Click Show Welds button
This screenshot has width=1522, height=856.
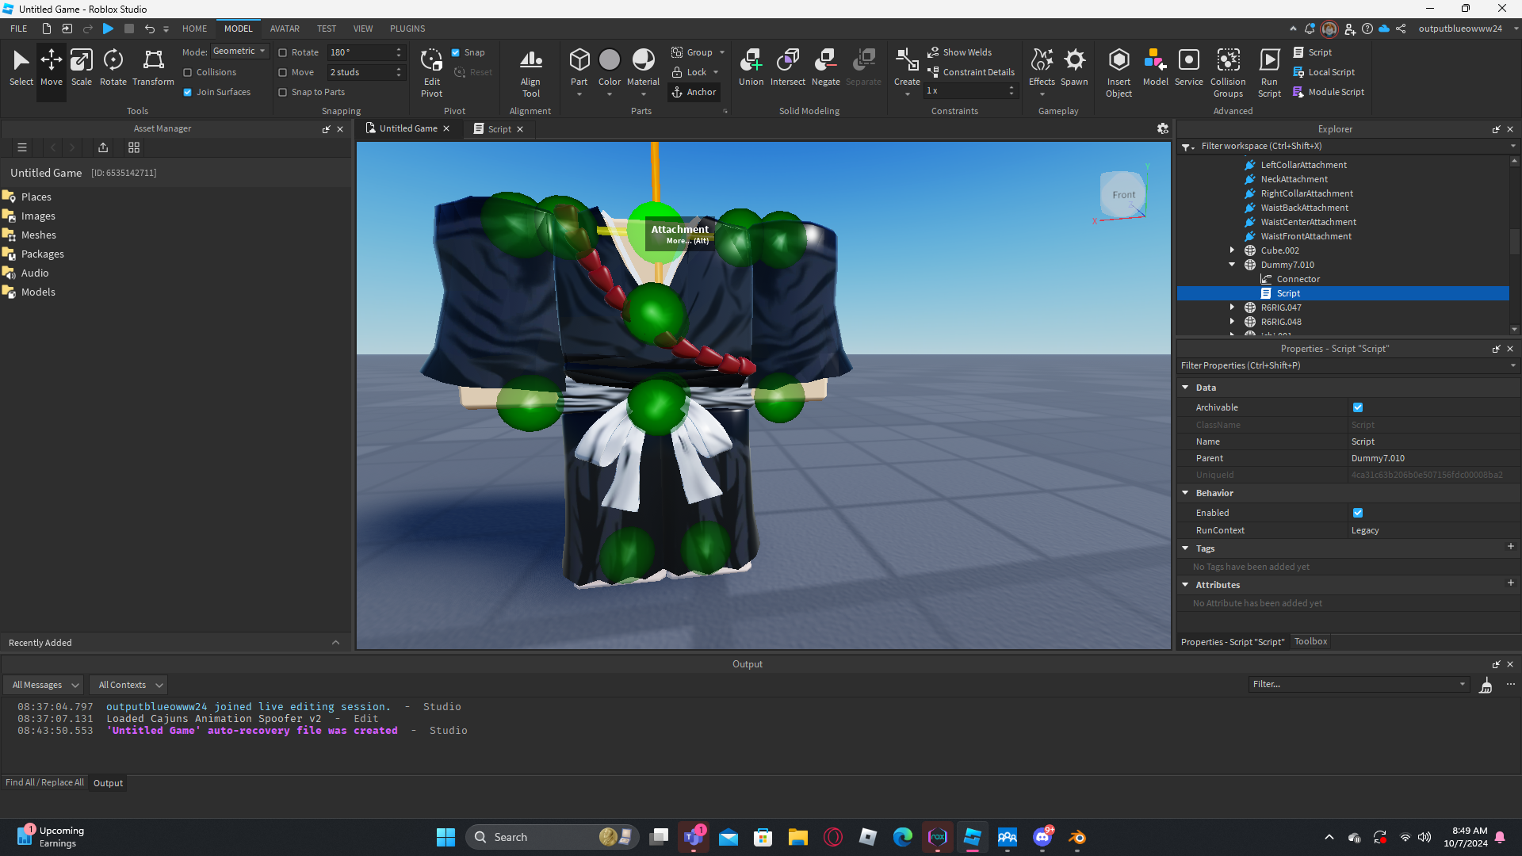960,52
